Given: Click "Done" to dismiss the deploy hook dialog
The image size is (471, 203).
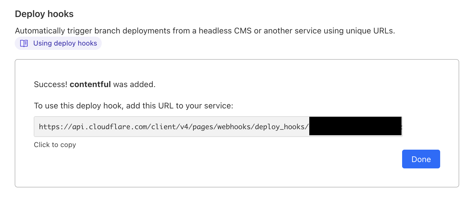Looking at the screenshot, I should tap(421, 159).
